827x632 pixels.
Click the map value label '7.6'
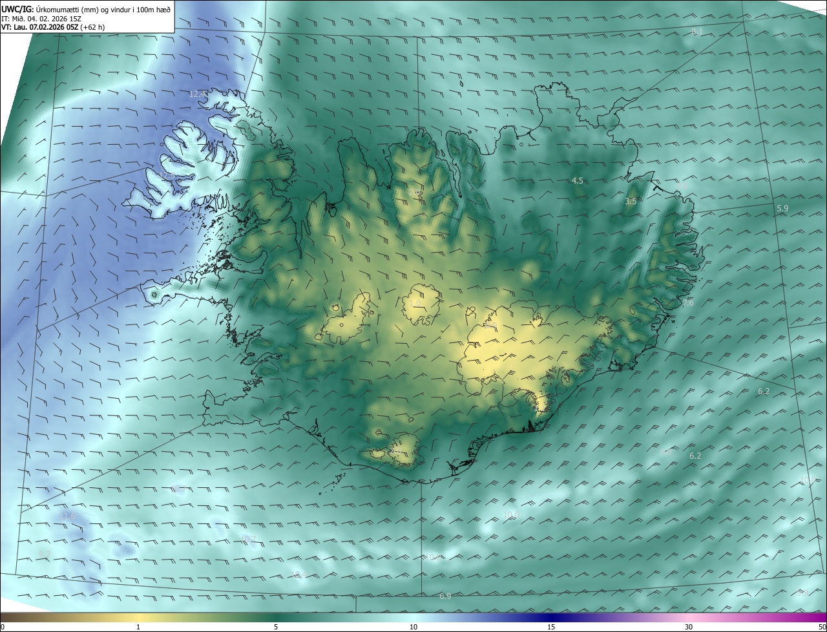(687, 302)
